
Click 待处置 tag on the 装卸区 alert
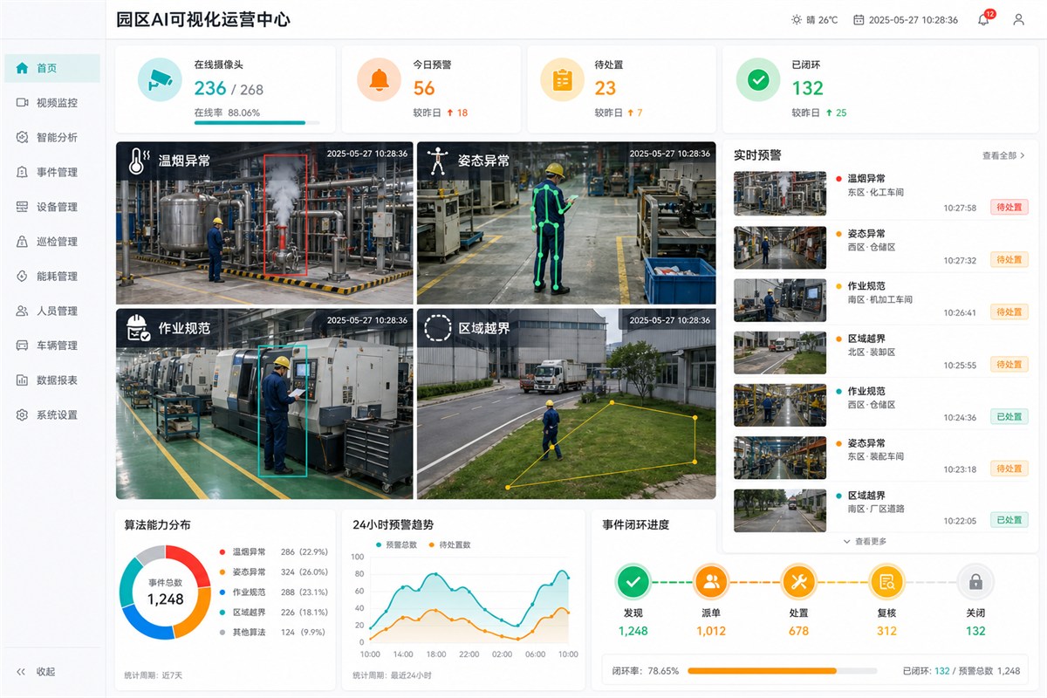coord(1009,365)
